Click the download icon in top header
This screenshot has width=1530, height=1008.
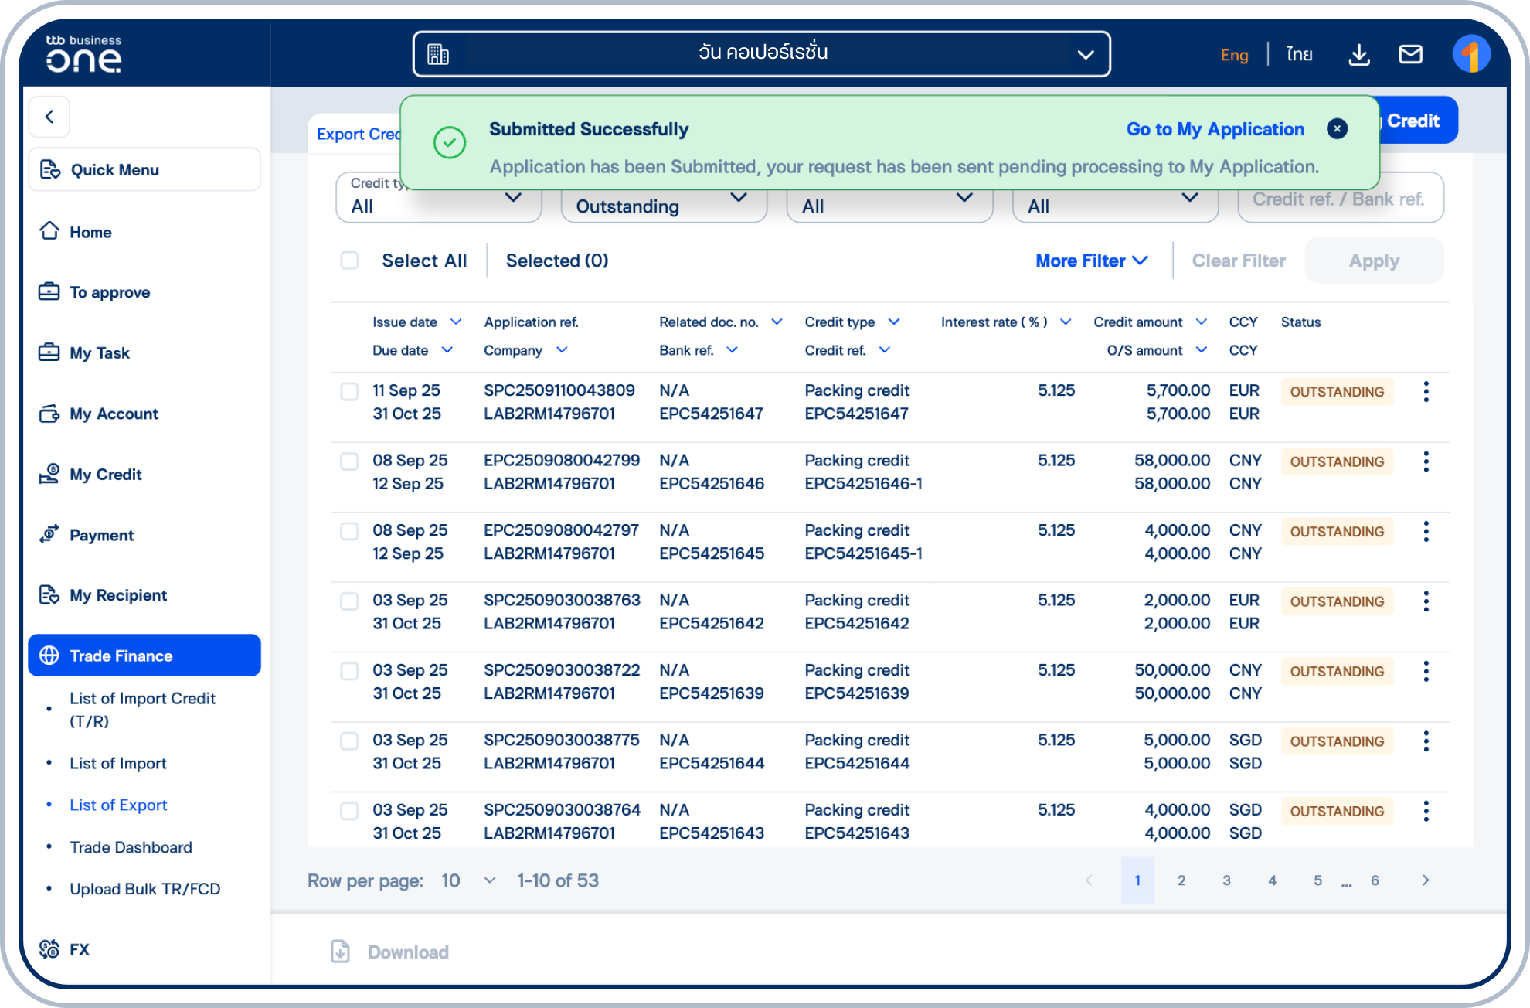click(1359, 55)
